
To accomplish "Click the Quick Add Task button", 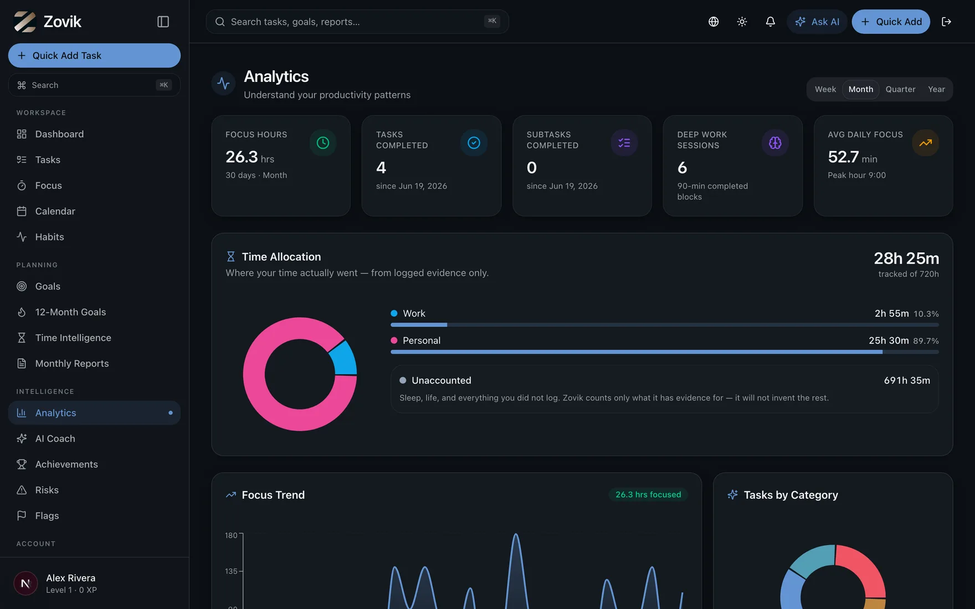I will 94,55.
